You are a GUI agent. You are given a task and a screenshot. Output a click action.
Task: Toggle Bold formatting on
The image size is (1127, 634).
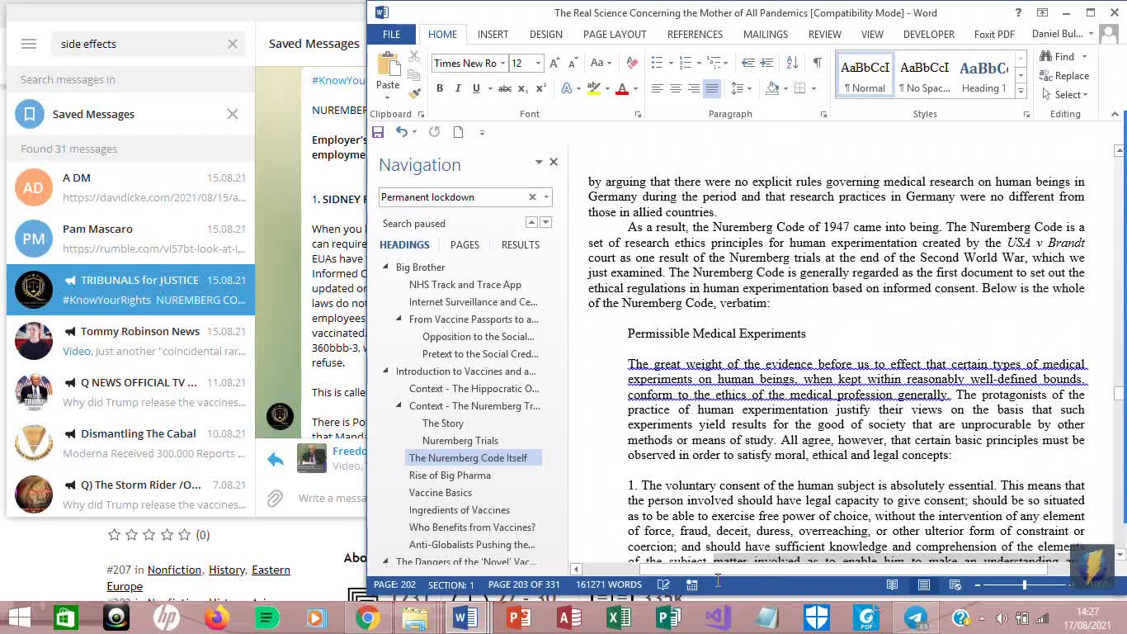tap(440, 88)
